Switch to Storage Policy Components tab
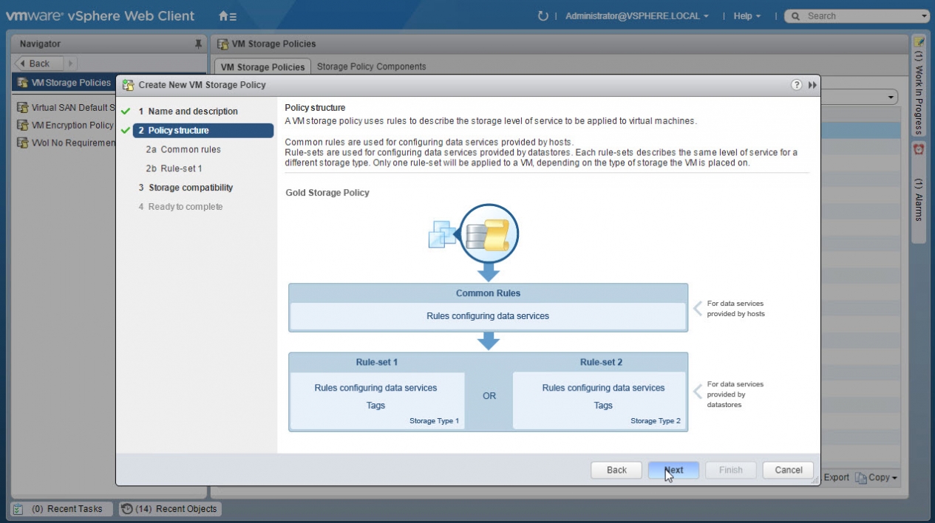The height and width of the screenshot is (523, 935). tap(371, 66)
